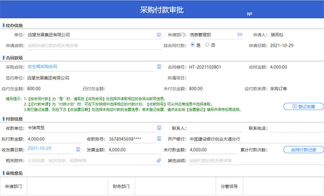
Task: Select 是 radio for 按合同付款
Action: (192, 45)
